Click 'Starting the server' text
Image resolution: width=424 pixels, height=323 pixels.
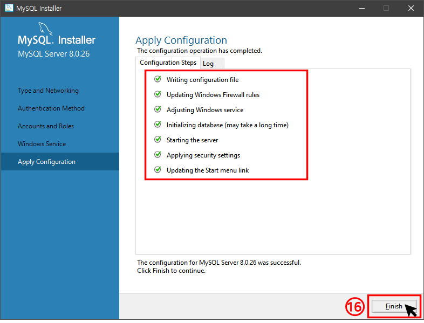tap(192, 140)
